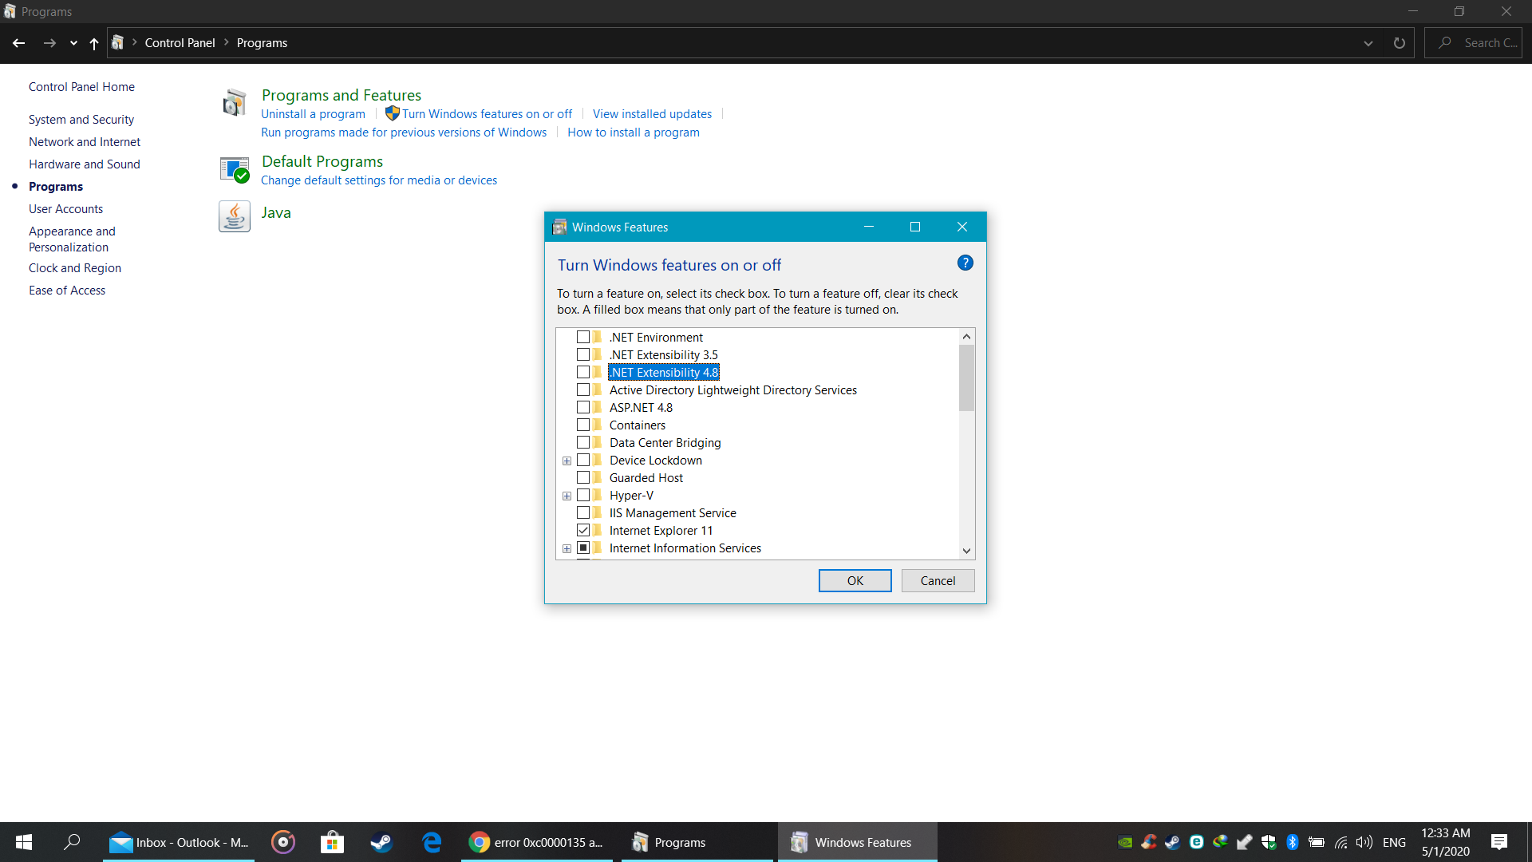Click the folder icon beside Containers
Viewport: 1532px width, 862px height.
(x=598, y=425)
